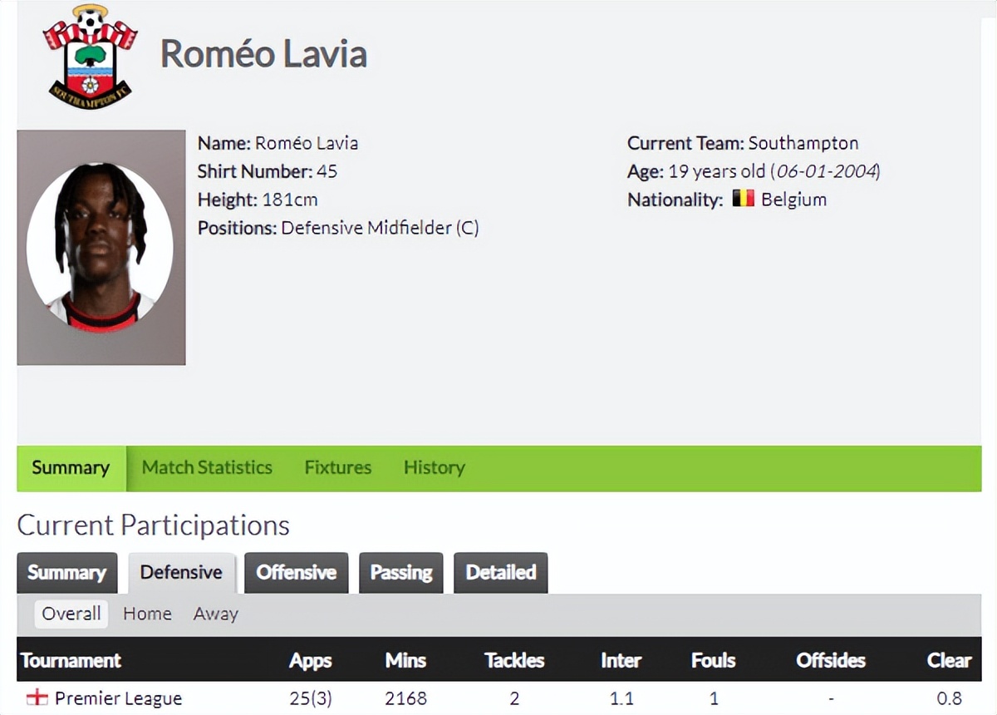
Task: Sort table by Mins column header
Action: (405, 661)
